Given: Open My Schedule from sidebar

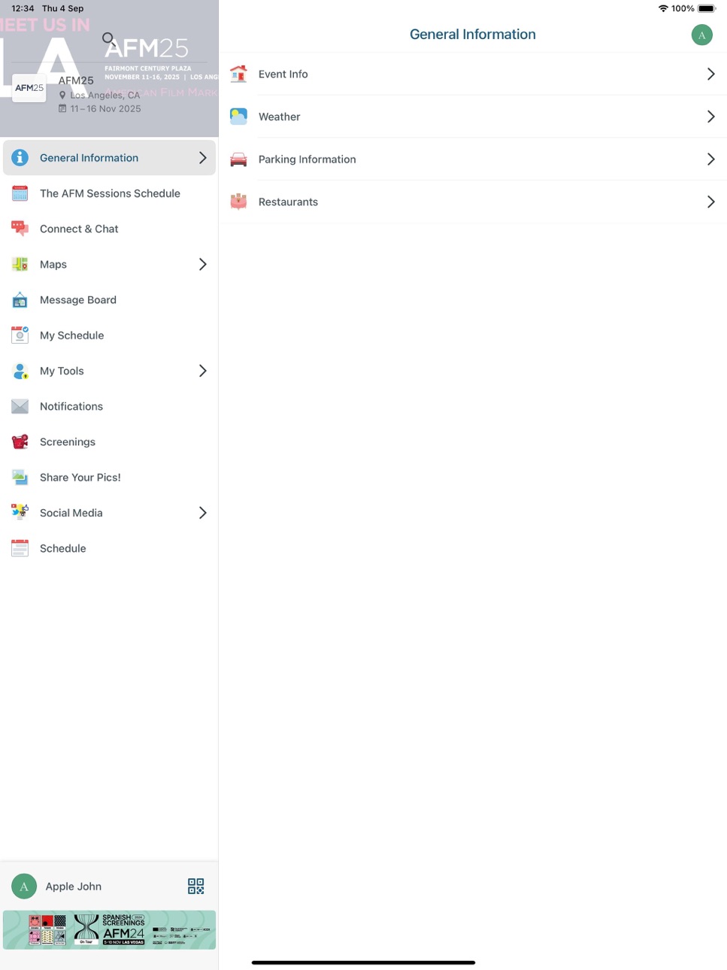Looking at the screenshot, I should tap(109, 335).
